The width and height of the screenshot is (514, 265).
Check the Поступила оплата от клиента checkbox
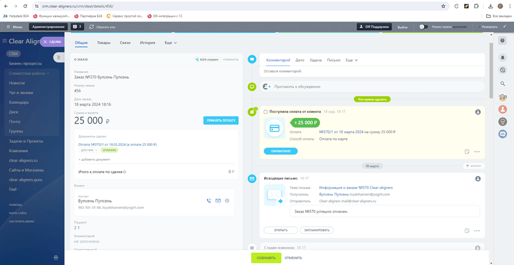click(266, 111)
